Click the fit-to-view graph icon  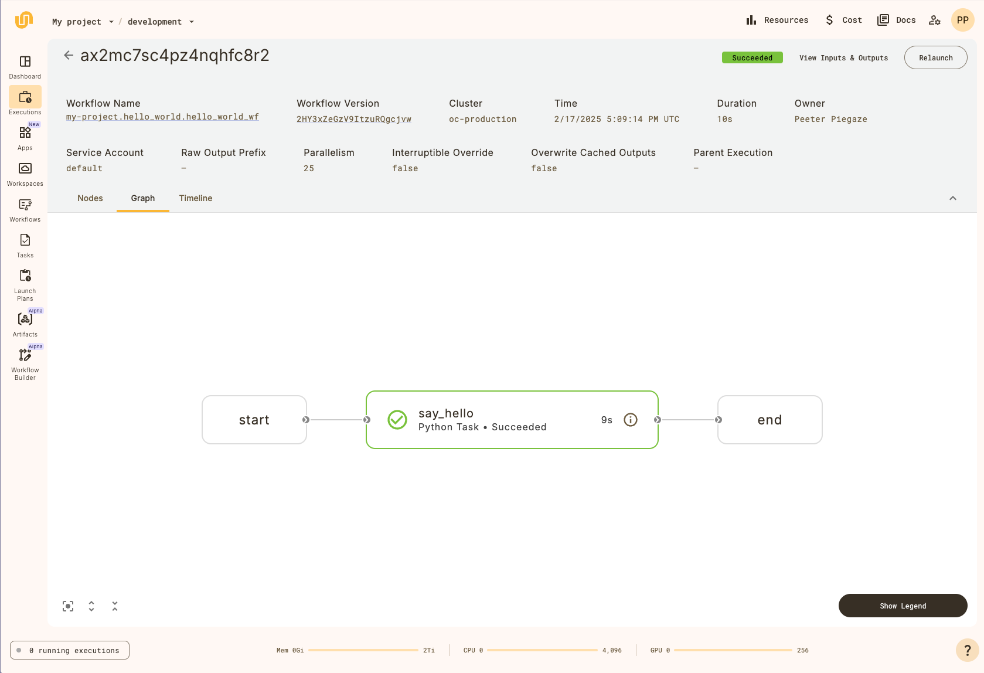pos(68,606)
